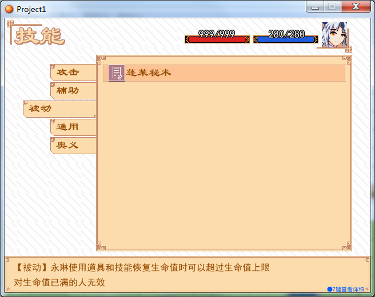This screenshot has height=297, width=375.
Task: Click the blue MP bar 280/280
Action: click(286, 39)
